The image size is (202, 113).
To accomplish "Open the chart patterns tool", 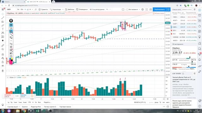I will (x=3, y=33).
